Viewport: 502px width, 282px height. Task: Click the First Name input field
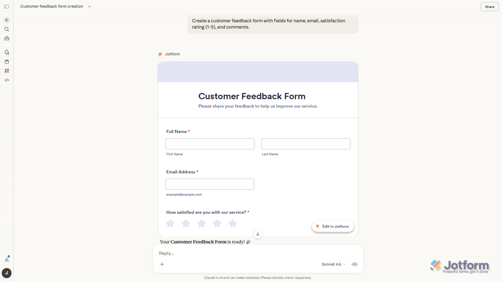coord(210,143)
